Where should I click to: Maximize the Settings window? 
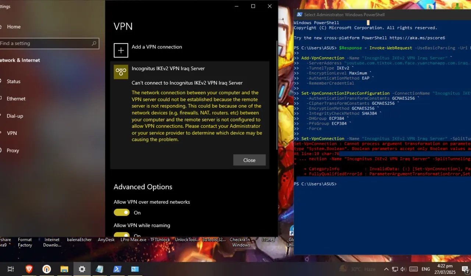pos(253,6)
